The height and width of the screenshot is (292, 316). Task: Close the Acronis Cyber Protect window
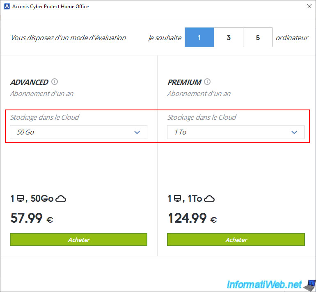pos(309,7)
